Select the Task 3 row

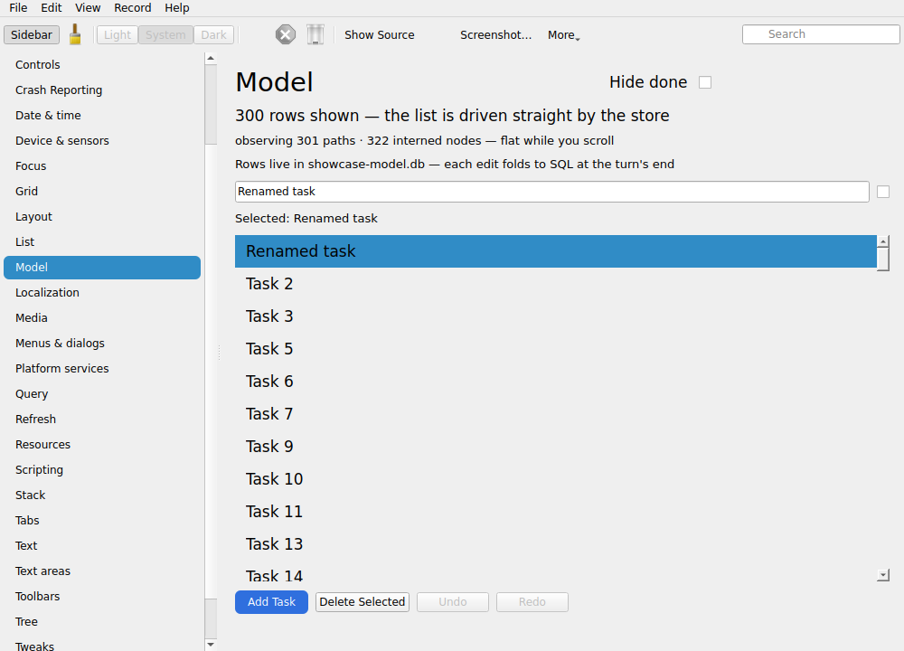(x=556, y=316)
